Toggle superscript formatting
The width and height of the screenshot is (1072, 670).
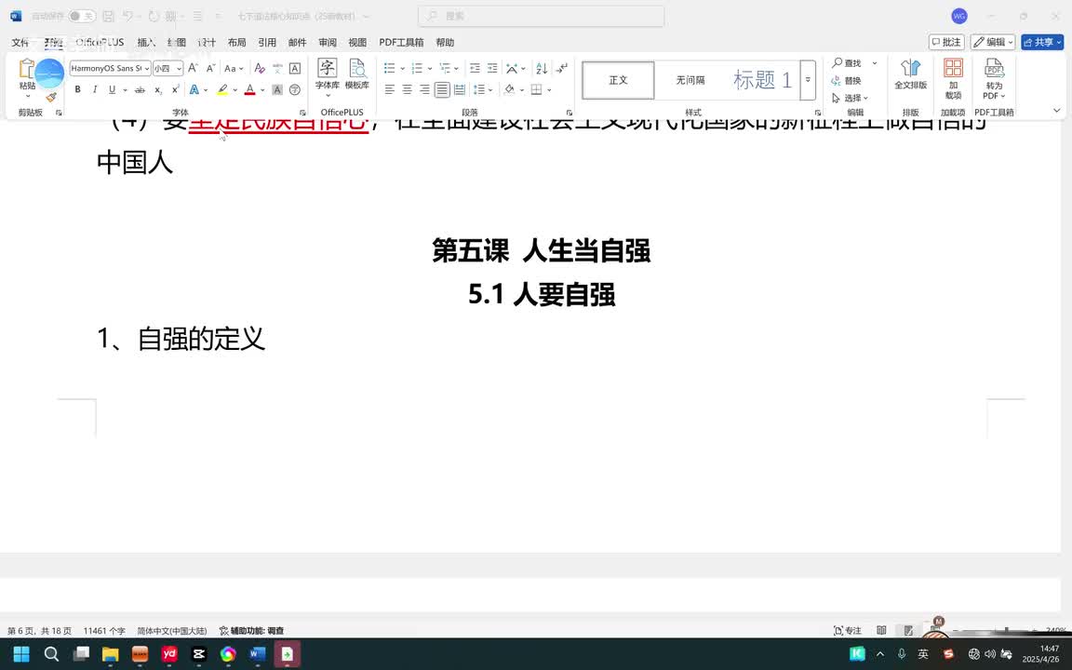pyautogui.click(x=176, y=89)
